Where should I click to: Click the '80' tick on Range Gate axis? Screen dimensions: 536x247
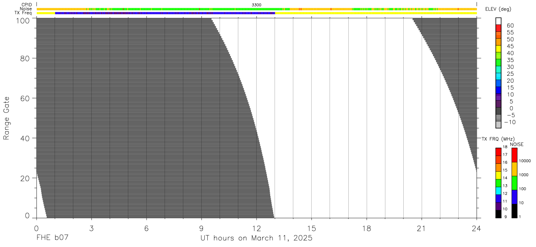click(24, 58)
